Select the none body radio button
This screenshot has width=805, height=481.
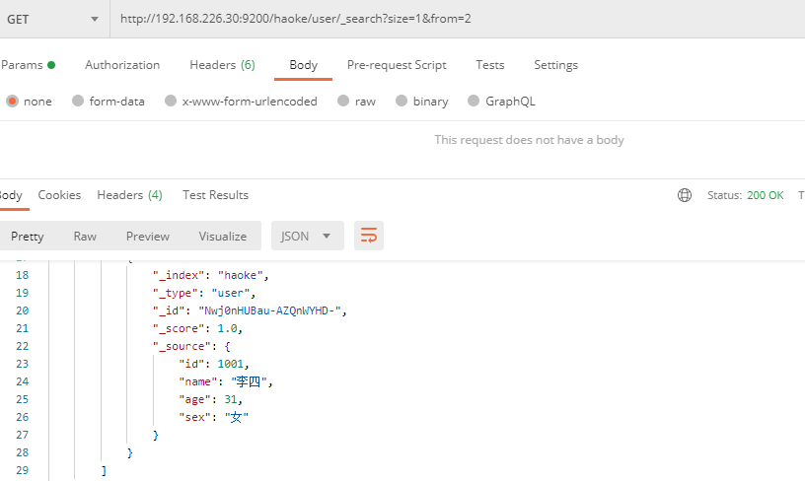pos(12,101)
